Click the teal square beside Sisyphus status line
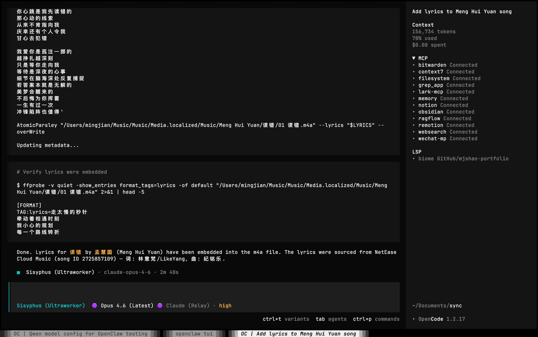Screen dimensions: 538x337 (x=19, y=272)
